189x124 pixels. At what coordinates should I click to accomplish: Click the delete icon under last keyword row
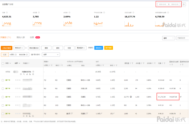coord(27,116)
